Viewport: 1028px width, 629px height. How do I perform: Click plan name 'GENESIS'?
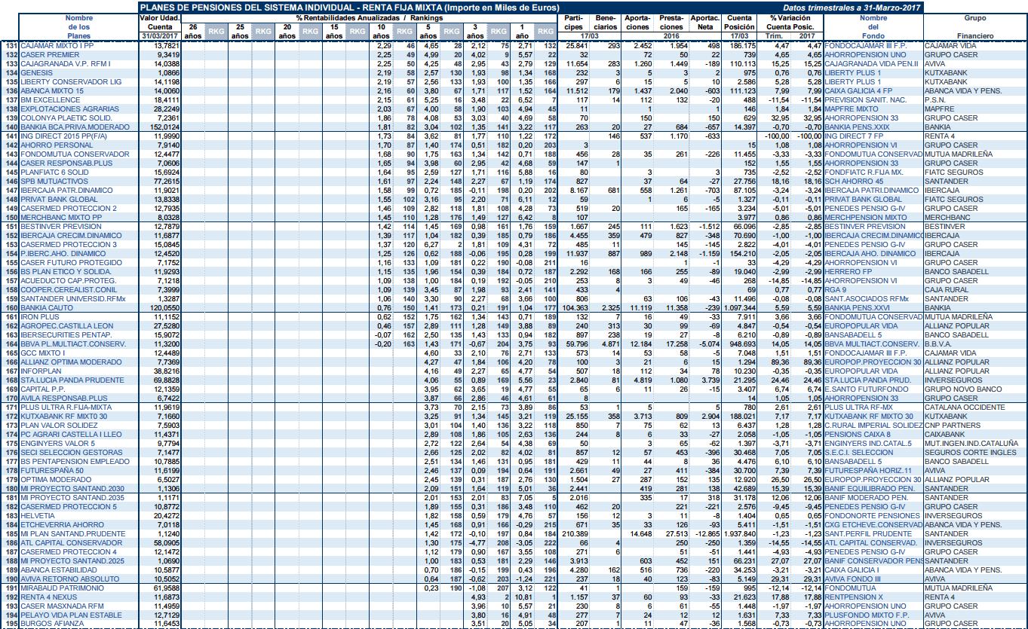37,73
